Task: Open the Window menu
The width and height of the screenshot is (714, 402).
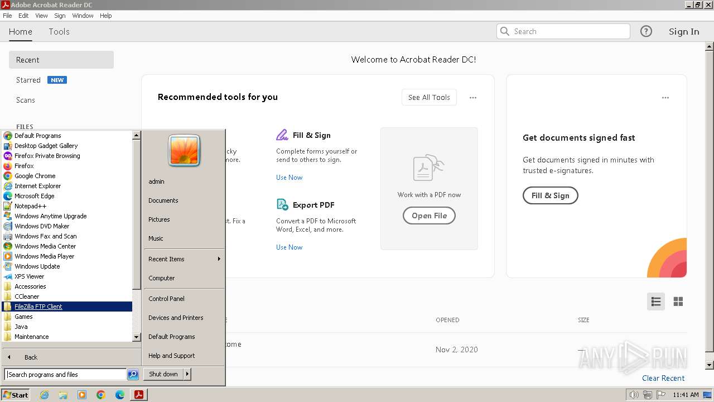Action: click(83, 16)
